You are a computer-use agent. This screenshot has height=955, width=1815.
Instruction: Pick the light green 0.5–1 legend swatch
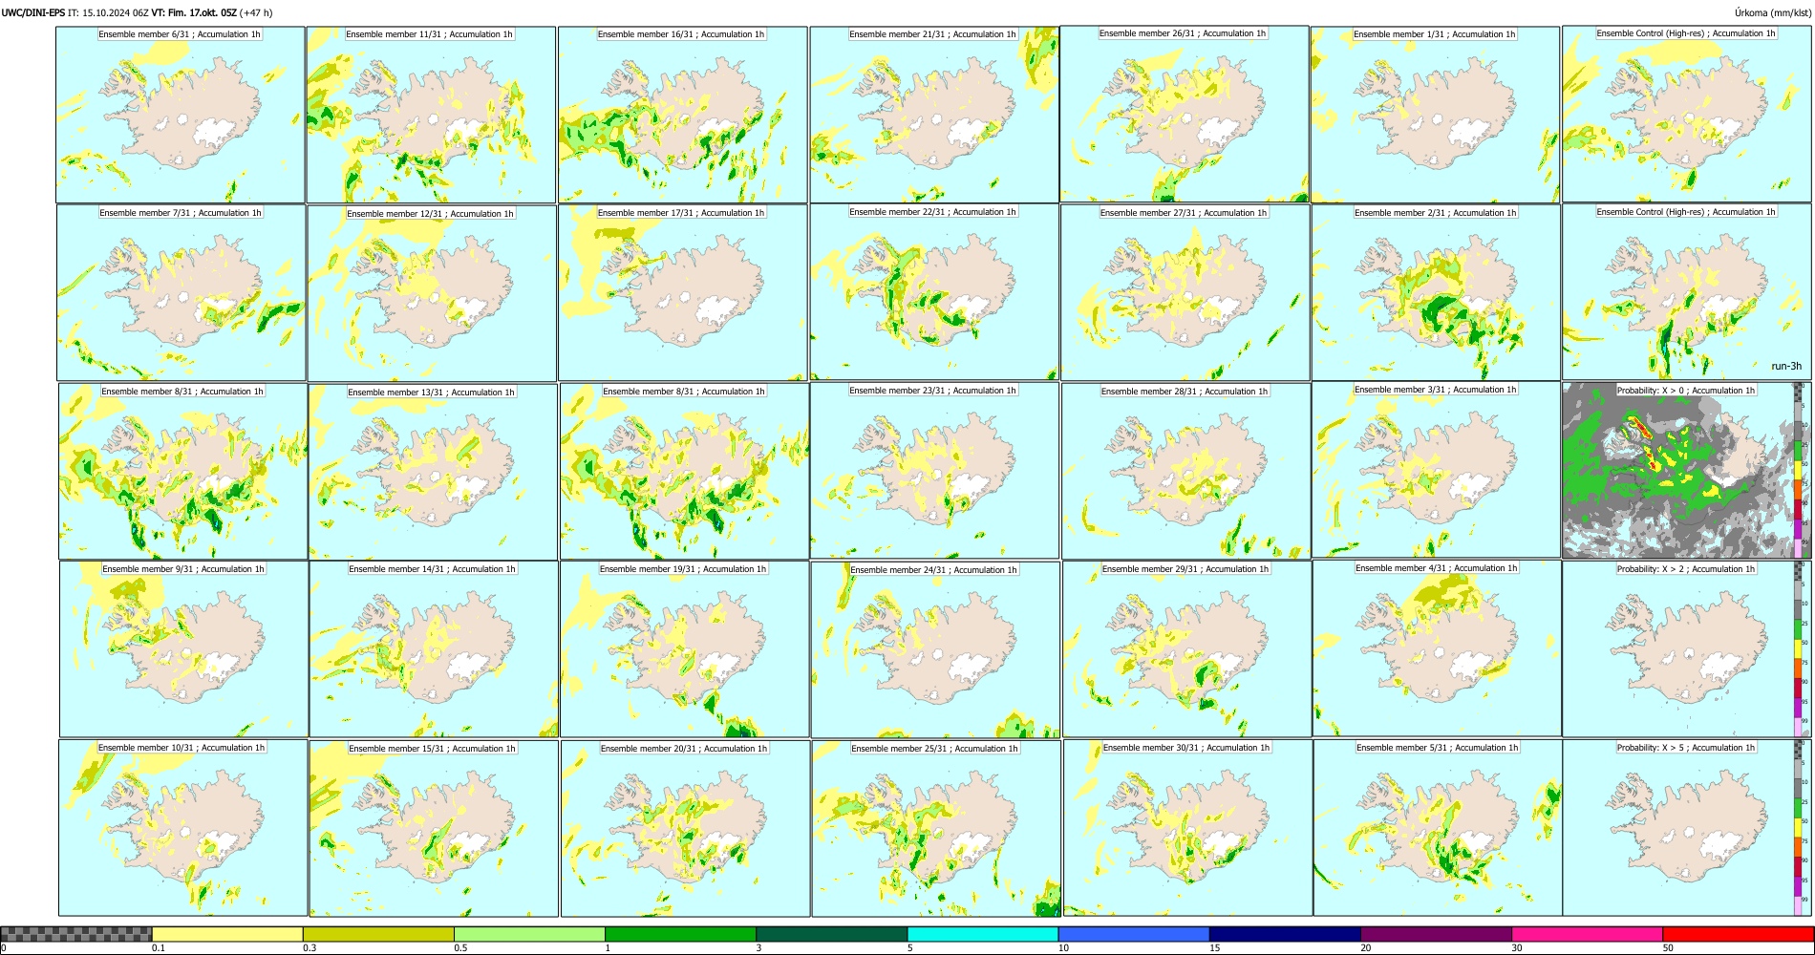[x=529, y=934]
